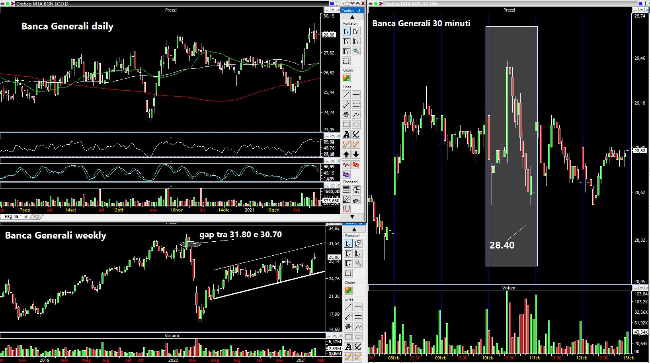Image resolution: width=650 pixels, height=363 pixels.
Task: Switch to the Pagina 1 tab
Action: [14, 217]
